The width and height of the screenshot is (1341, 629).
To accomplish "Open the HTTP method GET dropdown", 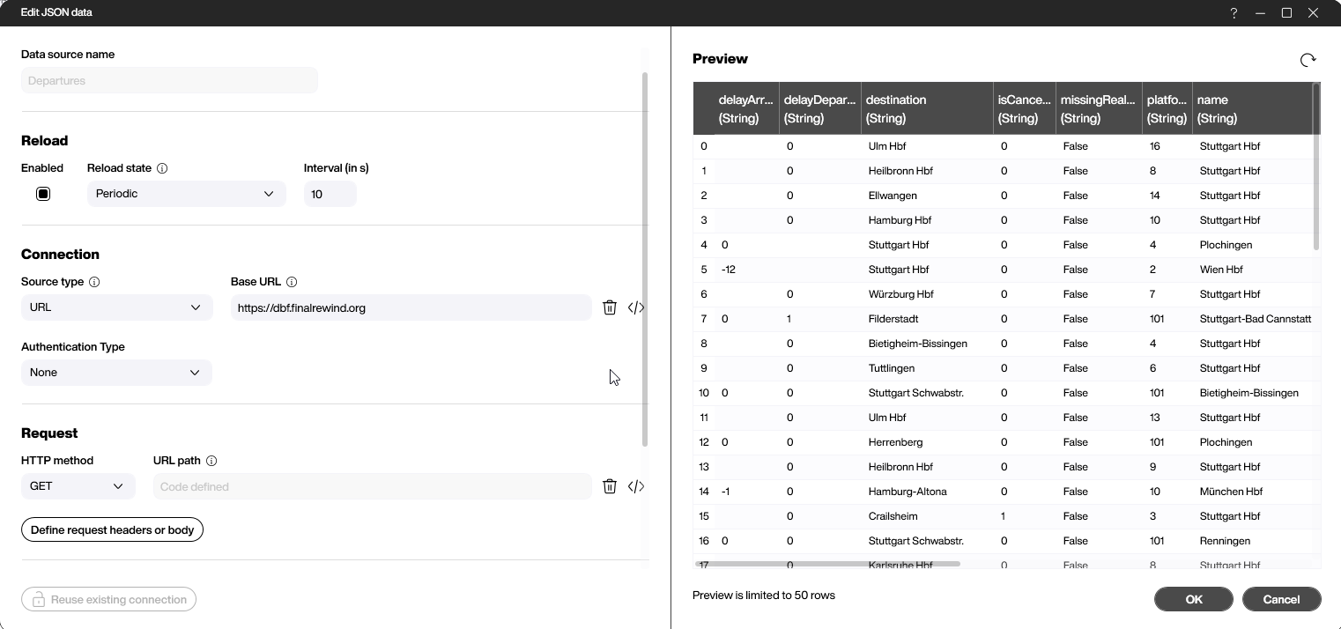I will pos(78,486).
